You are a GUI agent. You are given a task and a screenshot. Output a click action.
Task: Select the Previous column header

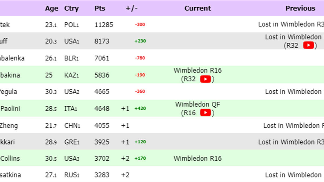(300, 8)
